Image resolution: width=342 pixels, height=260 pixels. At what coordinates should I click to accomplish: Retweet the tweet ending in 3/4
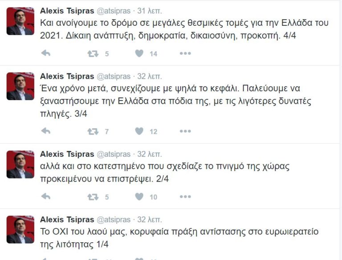click(x=93, y=131)
